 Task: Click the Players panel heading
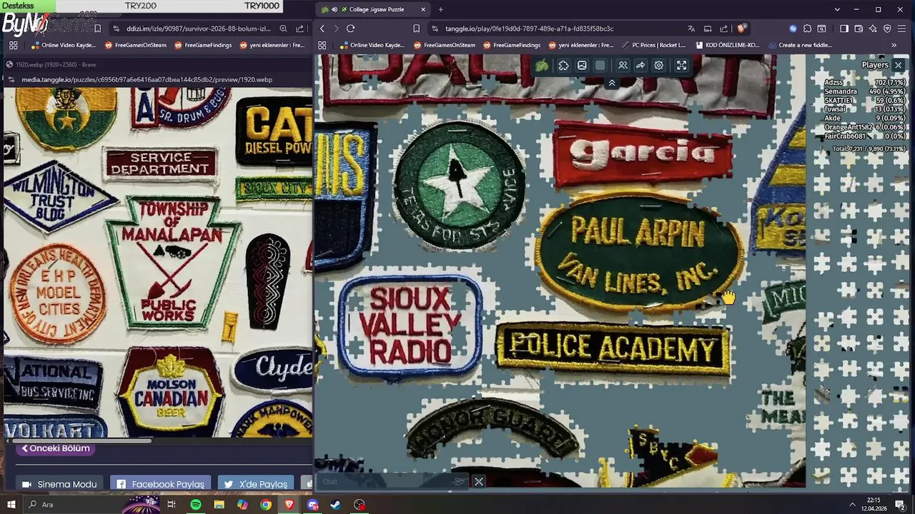[x=875, y=65]
